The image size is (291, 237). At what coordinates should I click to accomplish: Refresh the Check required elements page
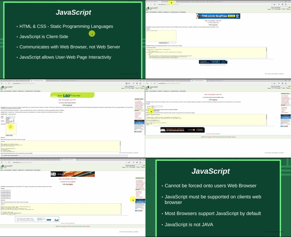click(x=9, y=84)
